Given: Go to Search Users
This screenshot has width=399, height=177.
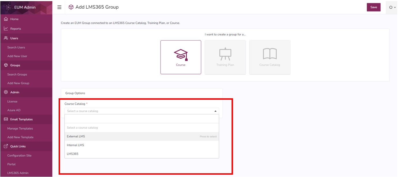Looking at the screenshot, I should click(16, 47).
